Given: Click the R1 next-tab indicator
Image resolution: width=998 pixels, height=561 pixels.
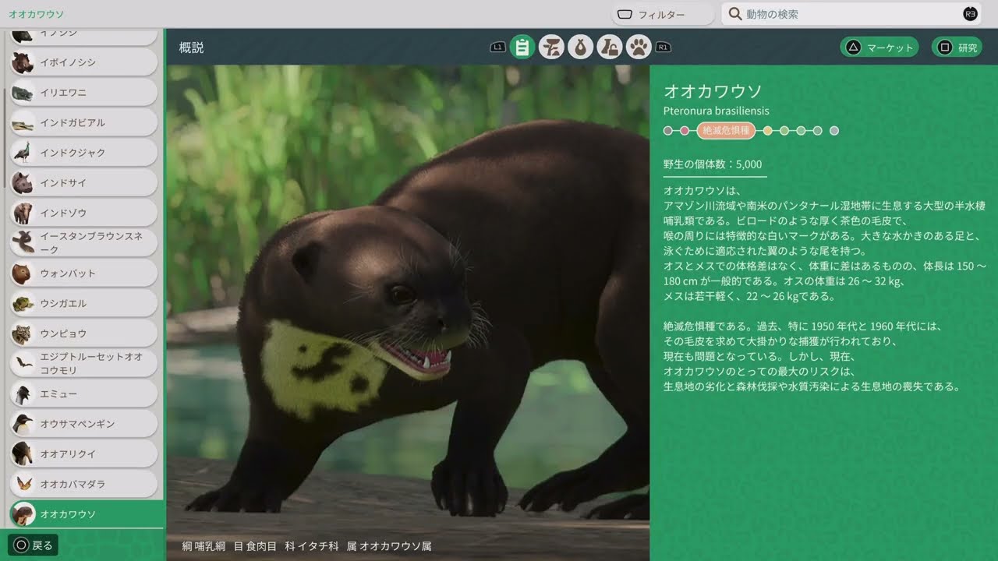Looking at the screenshot, I should click(x=664, y=48).
